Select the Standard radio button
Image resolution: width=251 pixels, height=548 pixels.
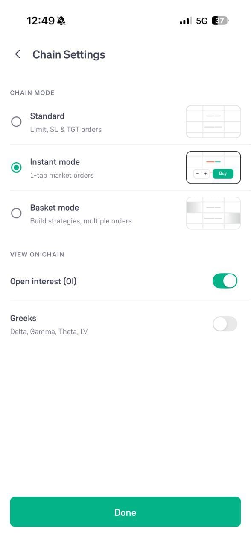click(x=16, y=122)
